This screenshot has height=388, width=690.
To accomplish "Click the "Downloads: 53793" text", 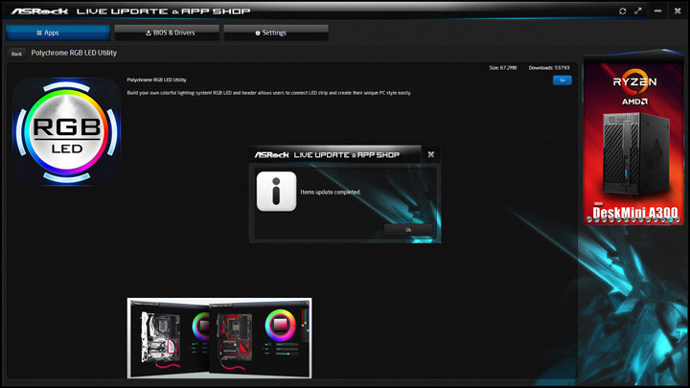I will point(549,68).
